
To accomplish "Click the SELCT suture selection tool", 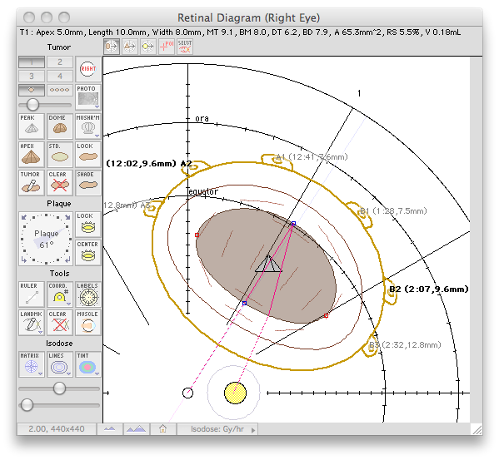I will tap(185, 47).
